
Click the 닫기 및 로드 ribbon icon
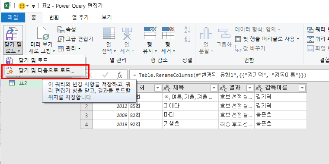[13, 34]
